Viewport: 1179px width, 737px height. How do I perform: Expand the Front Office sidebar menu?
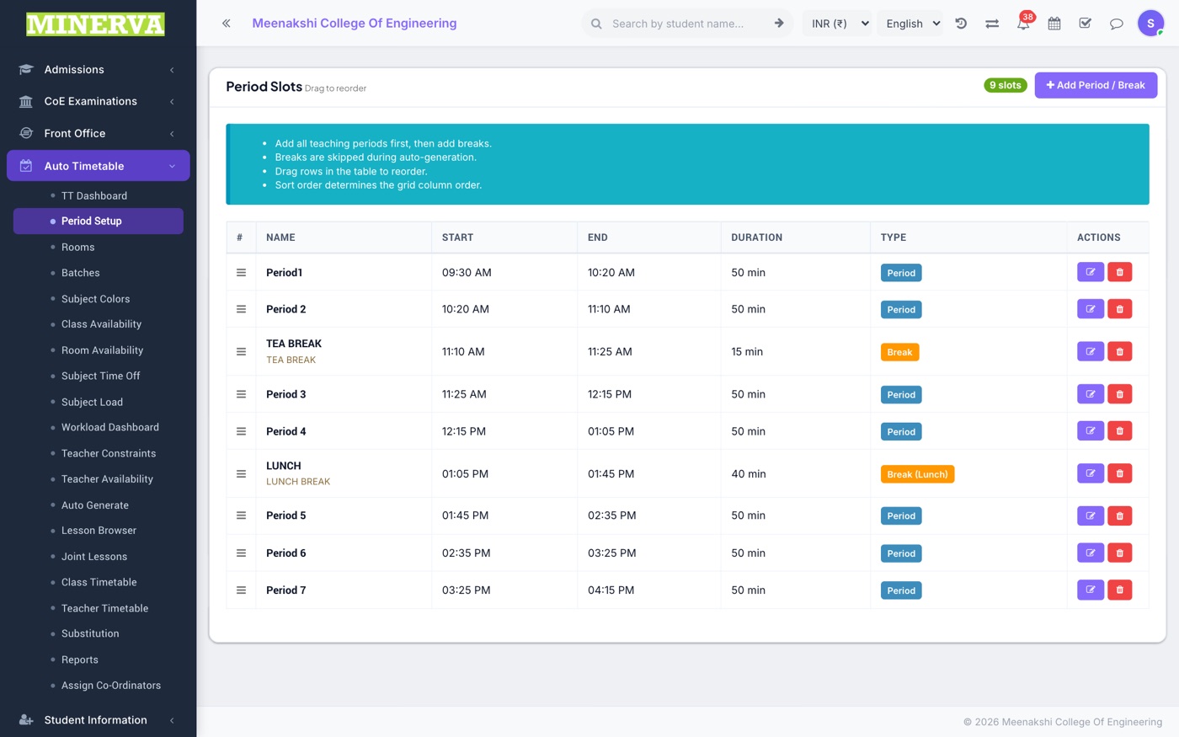click(x=98, y=133)
